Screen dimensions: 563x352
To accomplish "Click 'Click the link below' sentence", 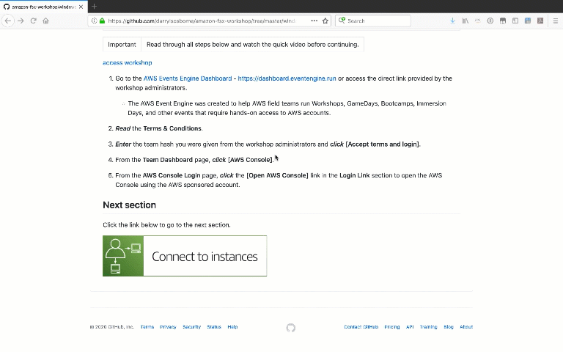I will click(x=166, y=225).
